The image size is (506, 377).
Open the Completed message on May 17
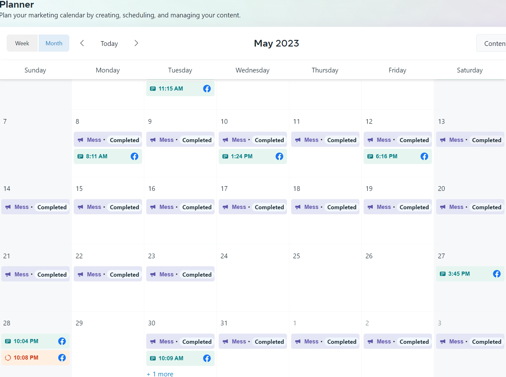(253, 207)
